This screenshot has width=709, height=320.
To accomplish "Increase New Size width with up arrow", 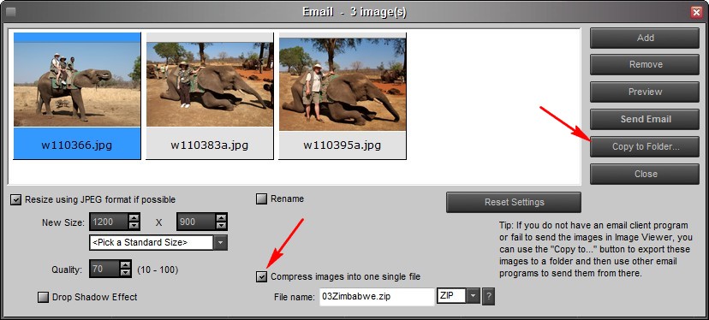I will [x=134, y=218].
